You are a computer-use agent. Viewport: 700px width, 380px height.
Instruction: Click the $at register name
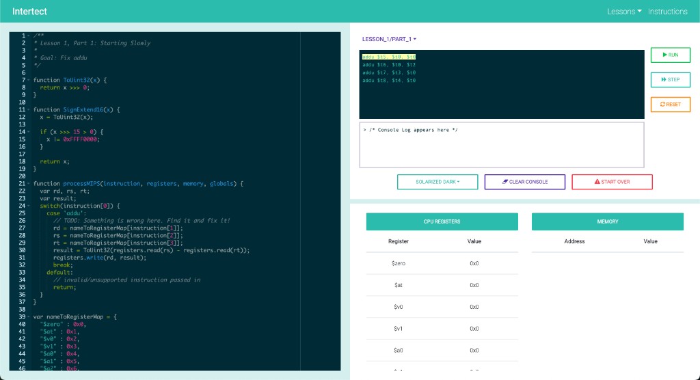point(399,285)
